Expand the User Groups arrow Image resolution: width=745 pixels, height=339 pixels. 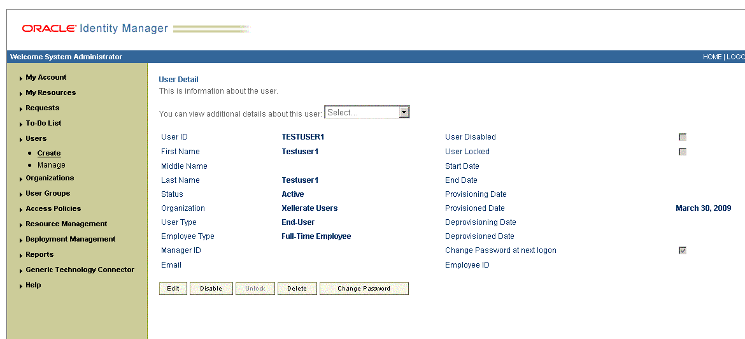(21, 194)
